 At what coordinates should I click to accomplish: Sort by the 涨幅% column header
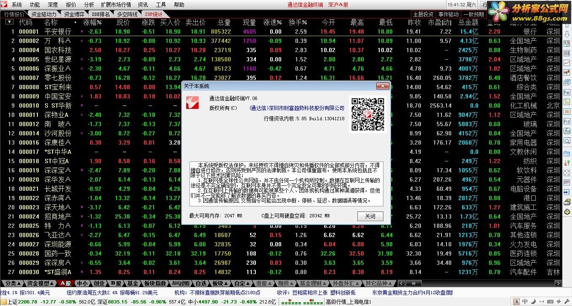pos(92,22)
